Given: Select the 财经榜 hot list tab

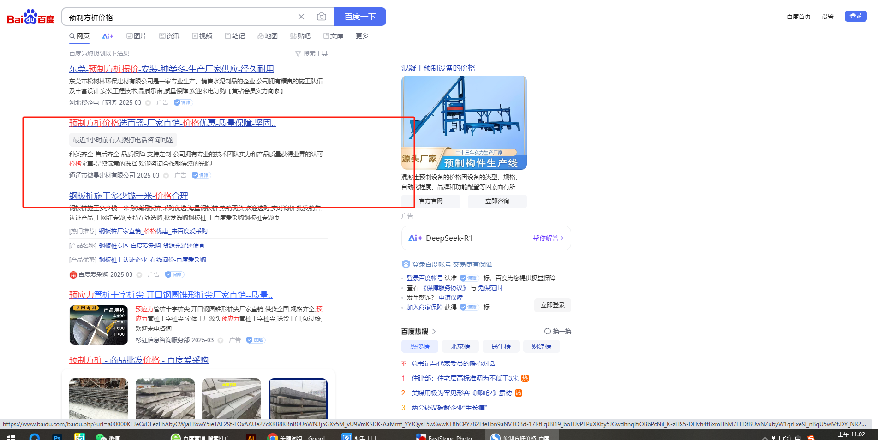Looking at the screenshot, I should (542, 346).
